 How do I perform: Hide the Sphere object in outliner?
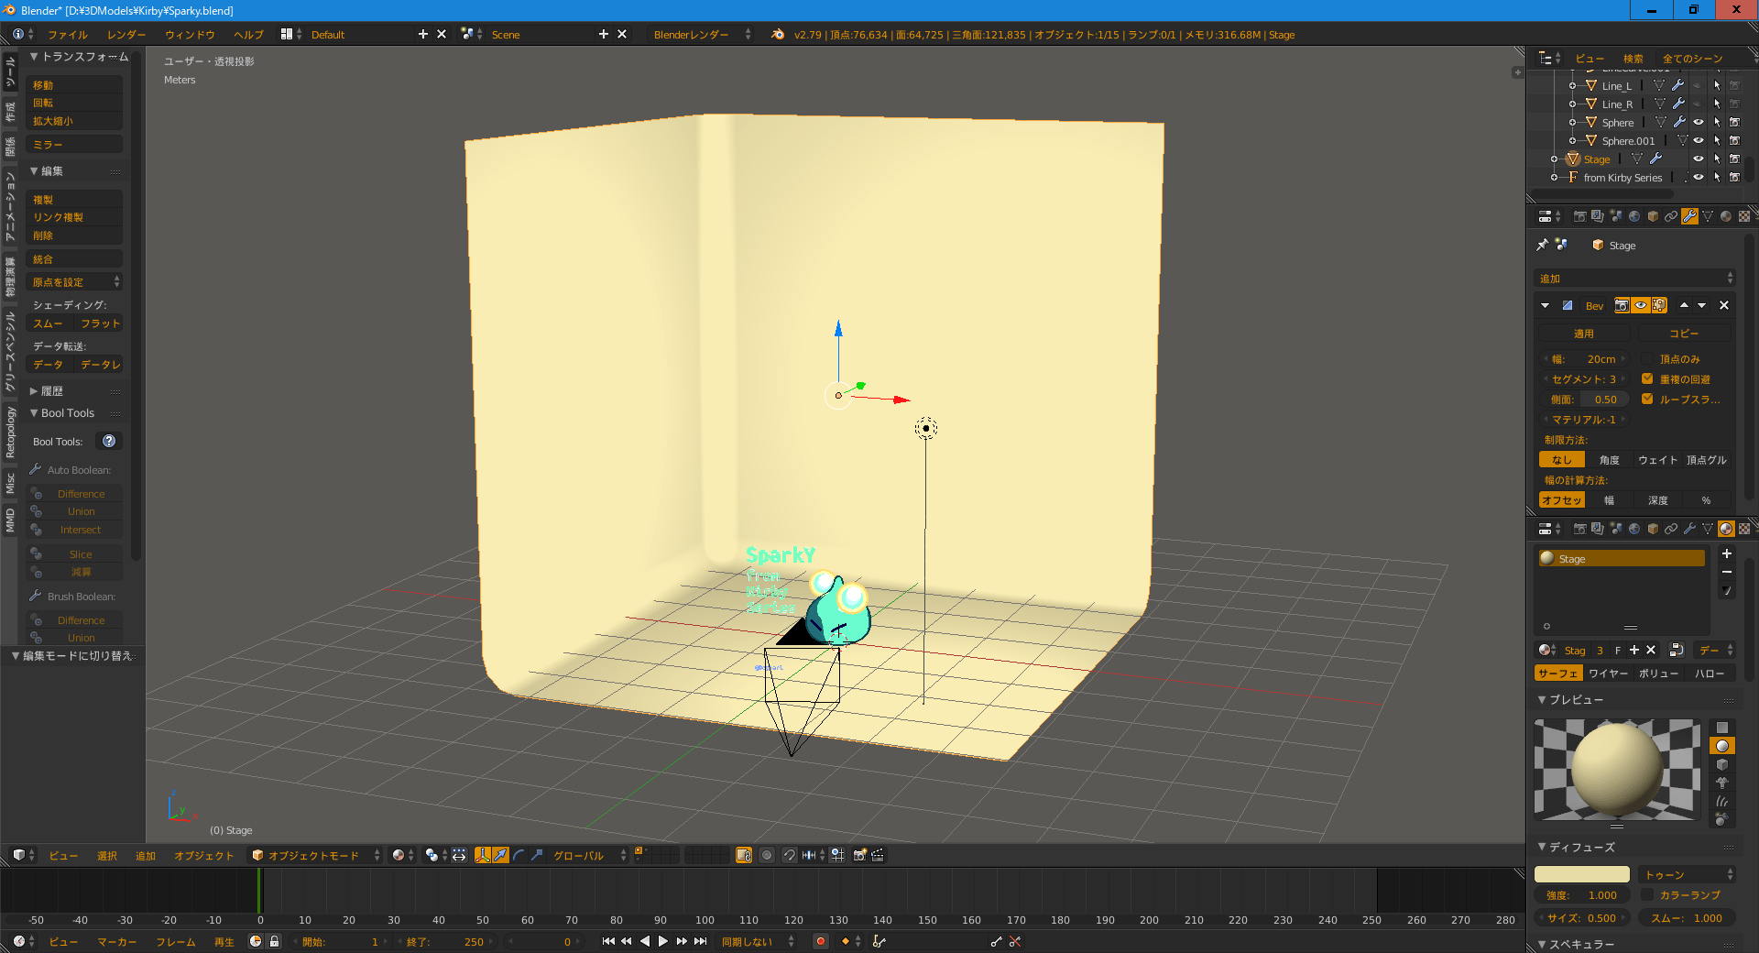click(x=1699, y=122)
